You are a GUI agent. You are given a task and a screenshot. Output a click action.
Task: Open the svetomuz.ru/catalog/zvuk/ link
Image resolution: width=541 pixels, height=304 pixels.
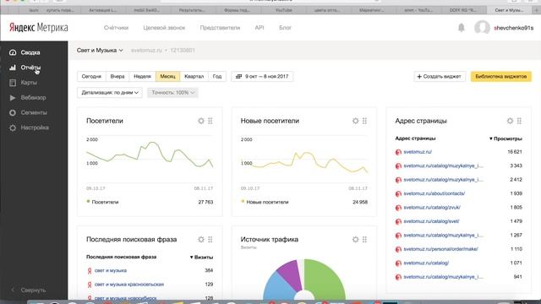tap(432, 208)
